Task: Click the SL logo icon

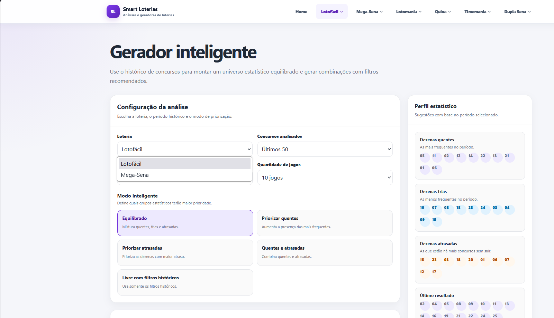Action: pyautogui.click(x=113, y=11)
